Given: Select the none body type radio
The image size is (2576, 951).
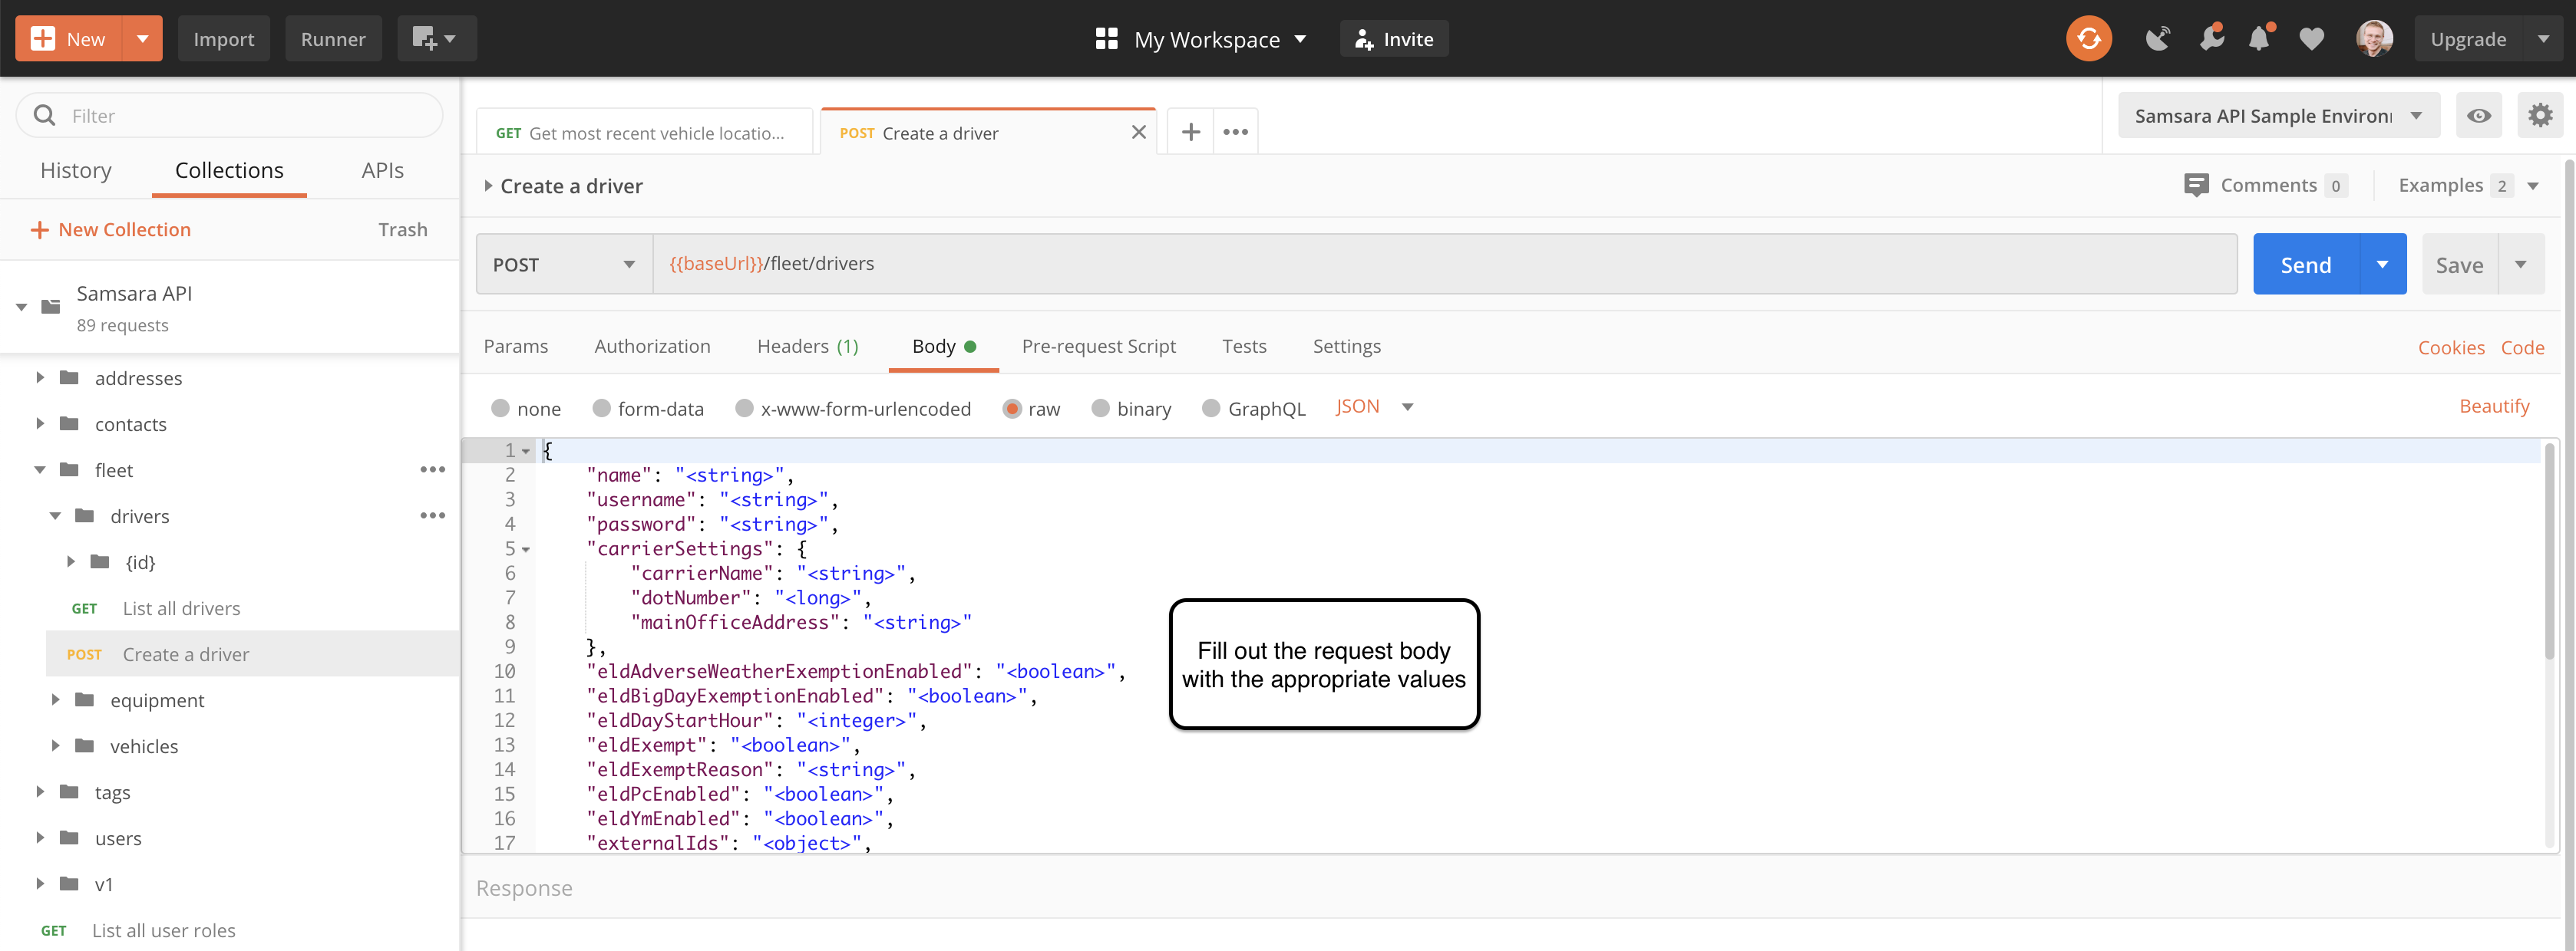Looking at the screenshot, I should click(x=500, y=409).
